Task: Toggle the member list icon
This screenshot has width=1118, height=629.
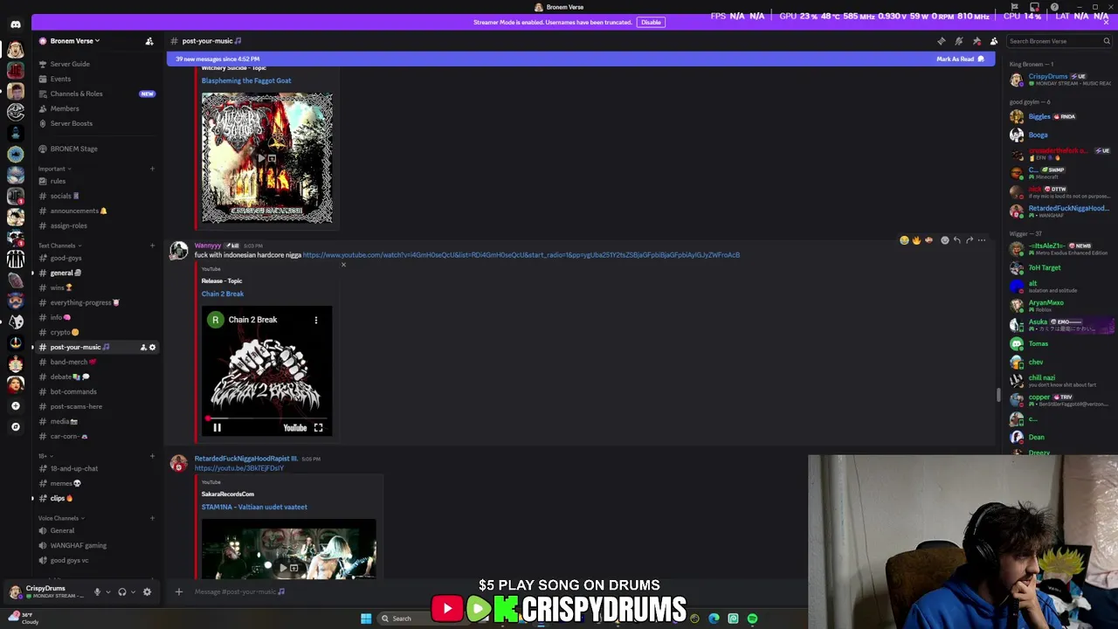Action: [x=994, y=41]
